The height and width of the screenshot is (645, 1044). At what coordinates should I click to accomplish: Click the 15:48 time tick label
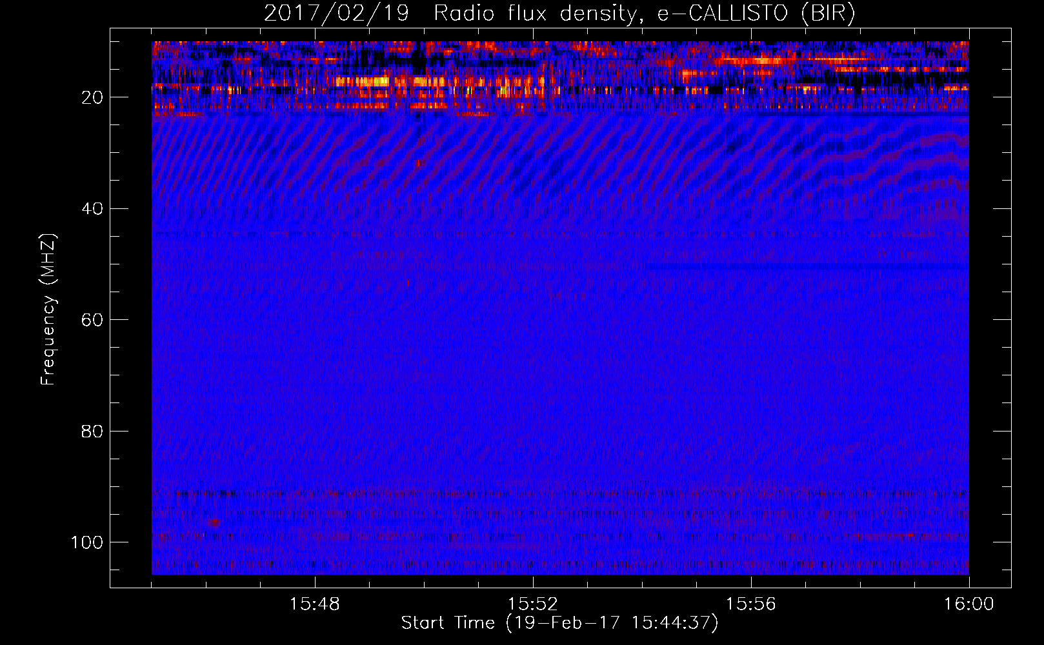click(315, 604)
